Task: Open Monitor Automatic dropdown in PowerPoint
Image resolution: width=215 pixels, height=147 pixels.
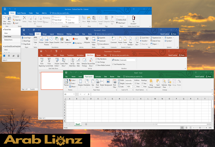Action: (x=128, y=60)
